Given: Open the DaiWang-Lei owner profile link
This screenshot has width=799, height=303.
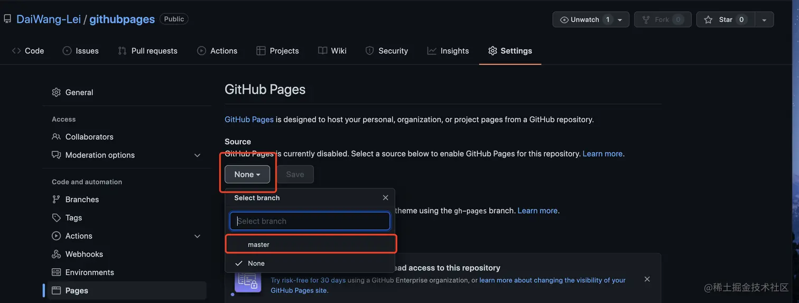Looking at the screenshot, I should 49,19.
